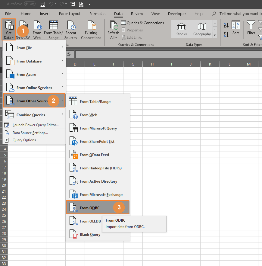The width and height of the screenshot is (262, 266).
Task: Choose From Microsoft Query
Action: point(98,128)
